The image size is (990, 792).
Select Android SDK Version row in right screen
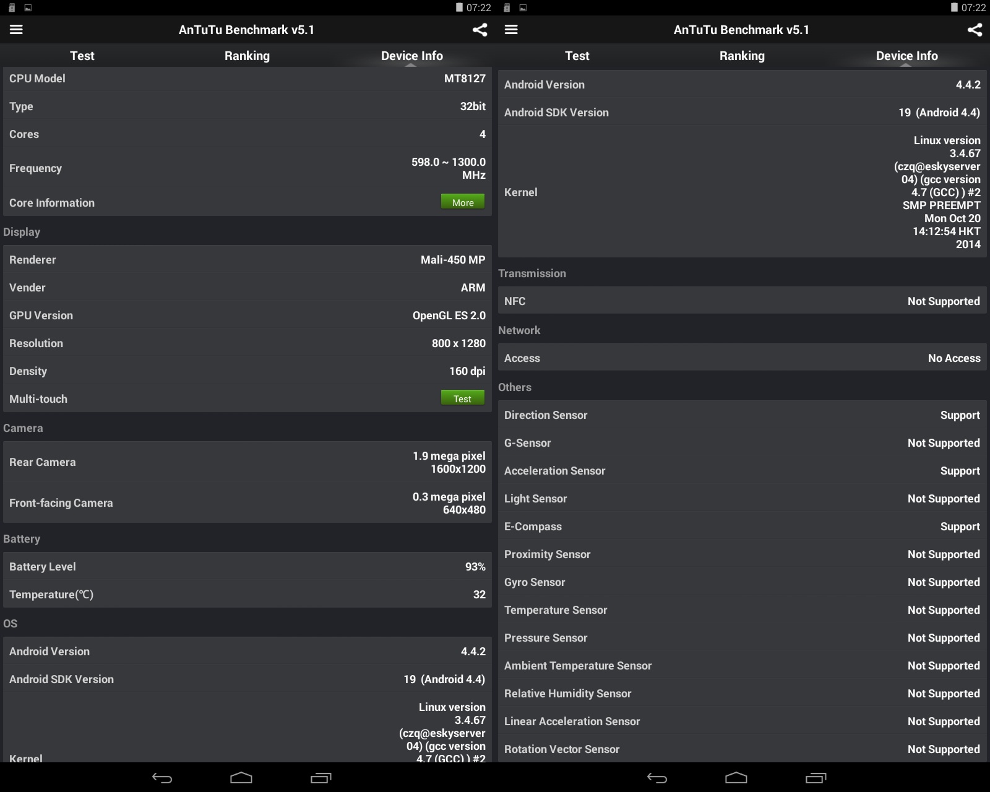click(x=742, y=113)
